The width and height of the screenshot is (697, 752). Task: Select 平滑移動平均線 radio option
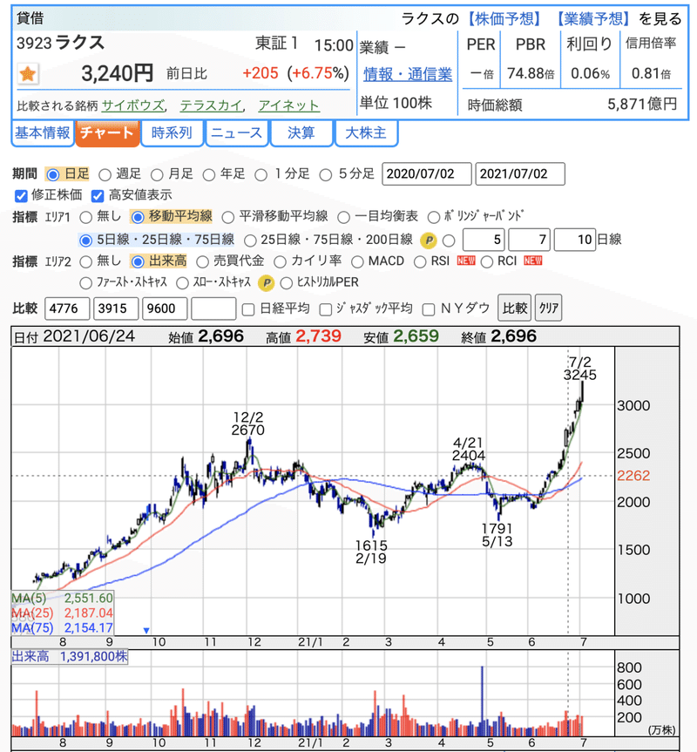(227, 217)
